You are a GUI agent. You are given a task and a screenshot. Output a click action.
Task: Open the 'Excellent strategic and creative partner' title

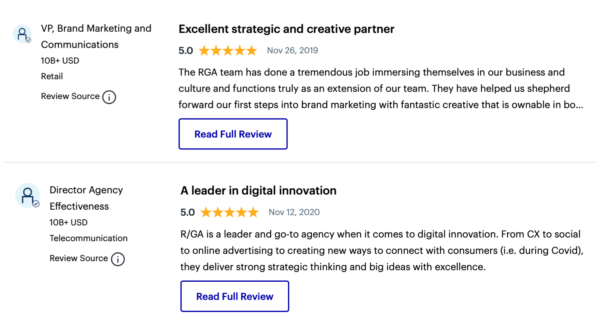click(x=286, y=29)
